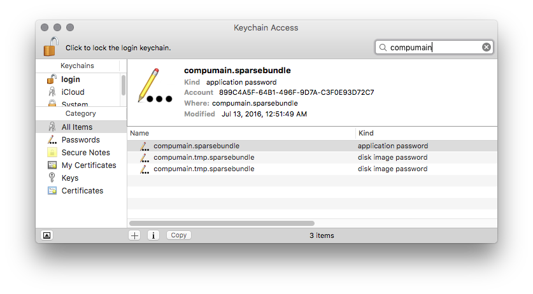
Task: Zoom the Keychain Access window
Action: point(70,27)
